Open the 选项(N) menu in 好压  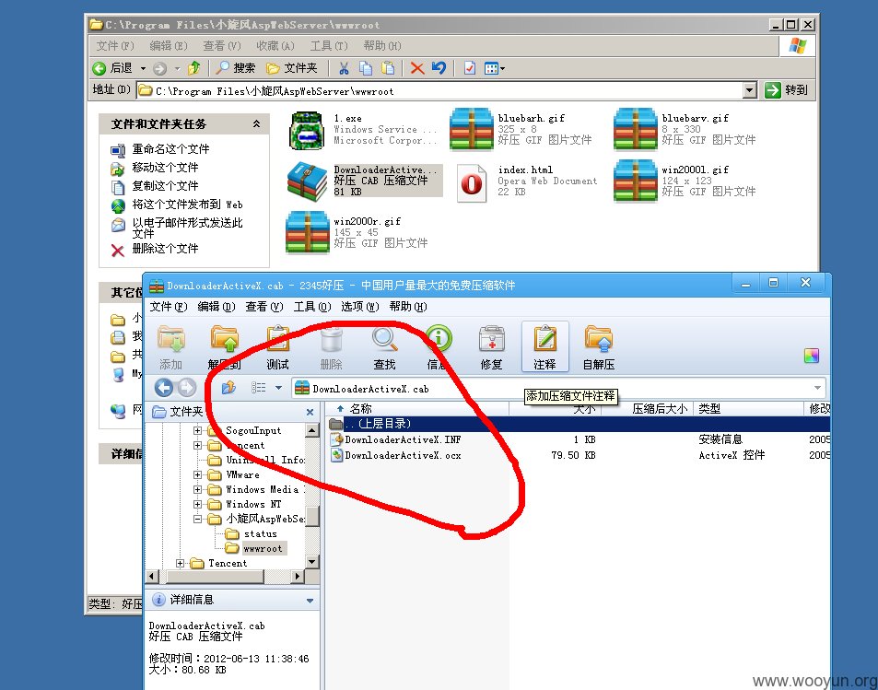click(360, 307)
